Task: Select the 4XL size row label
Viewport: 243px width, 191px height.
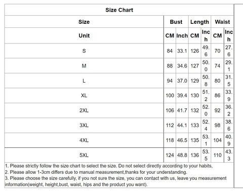Action: pos(84,140)
